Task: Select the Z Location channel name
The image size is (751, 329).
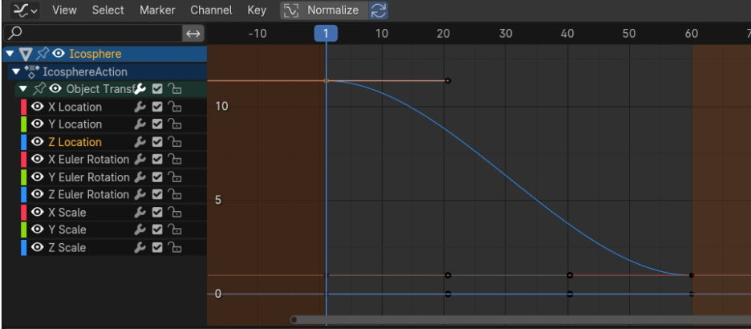Action: pos(75,142)
